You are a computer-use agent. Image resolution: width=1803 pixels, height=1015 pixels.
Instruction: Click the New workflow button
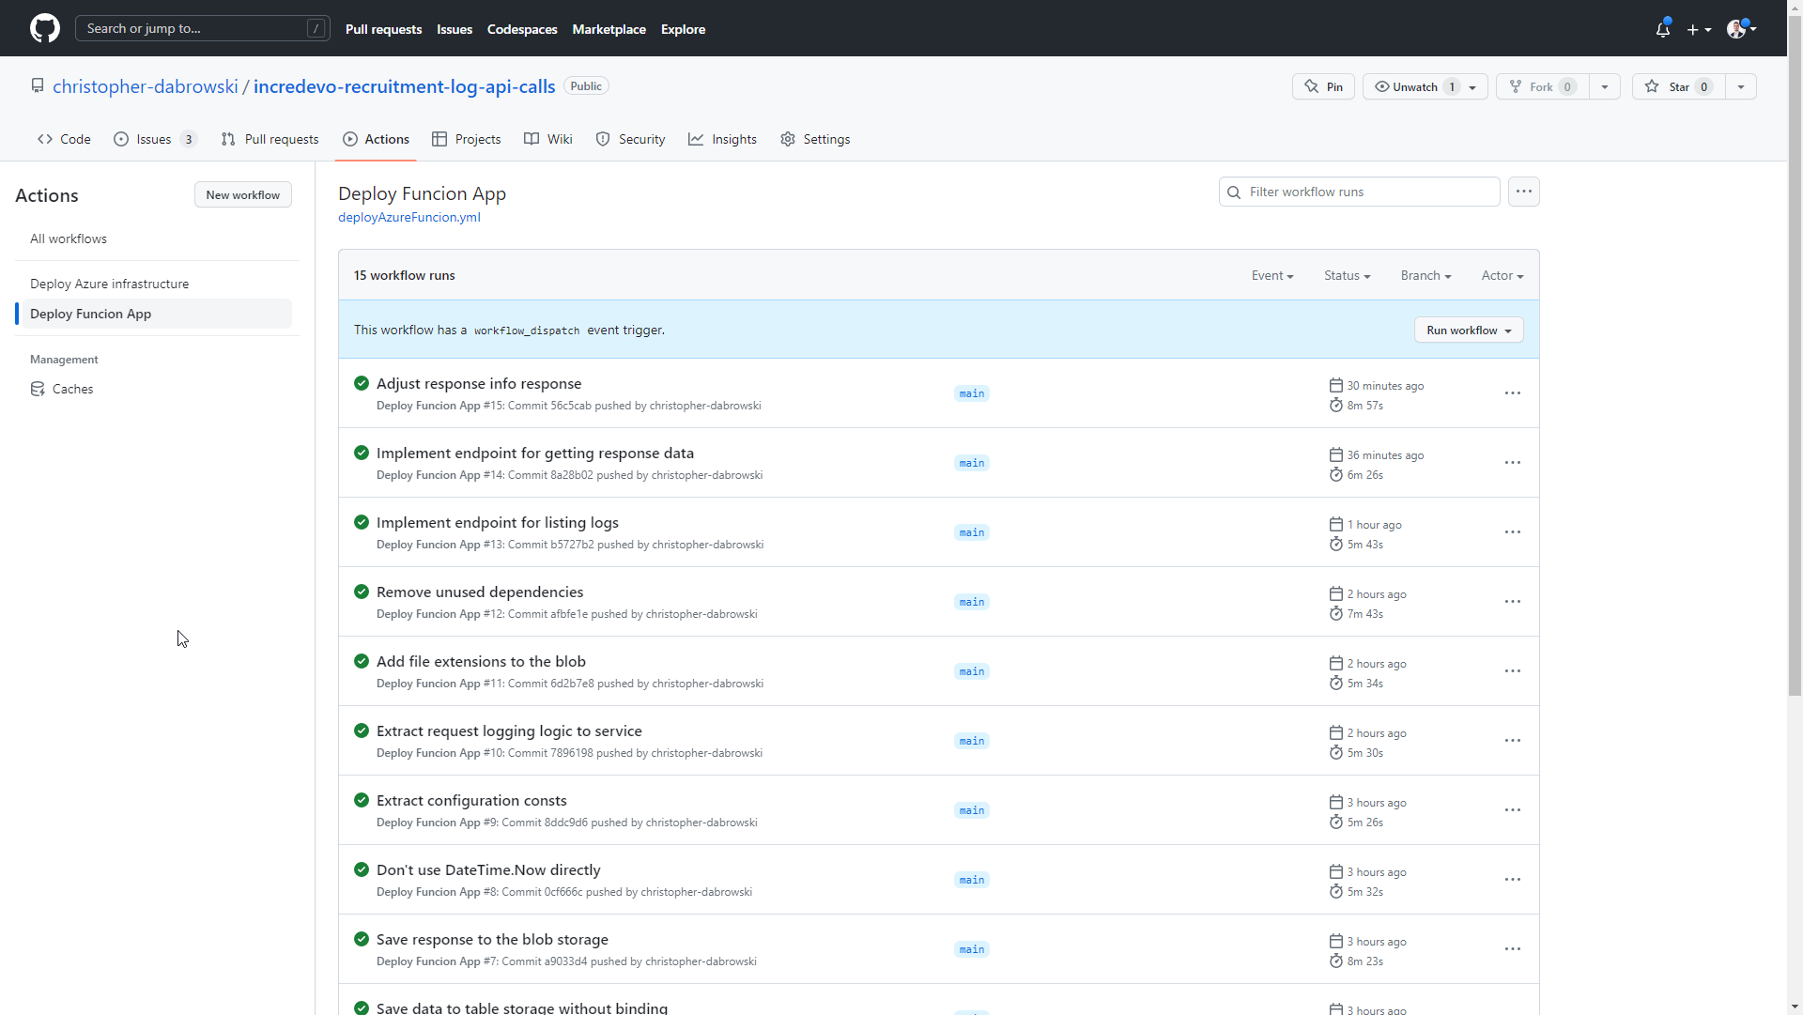coord(242,194)
